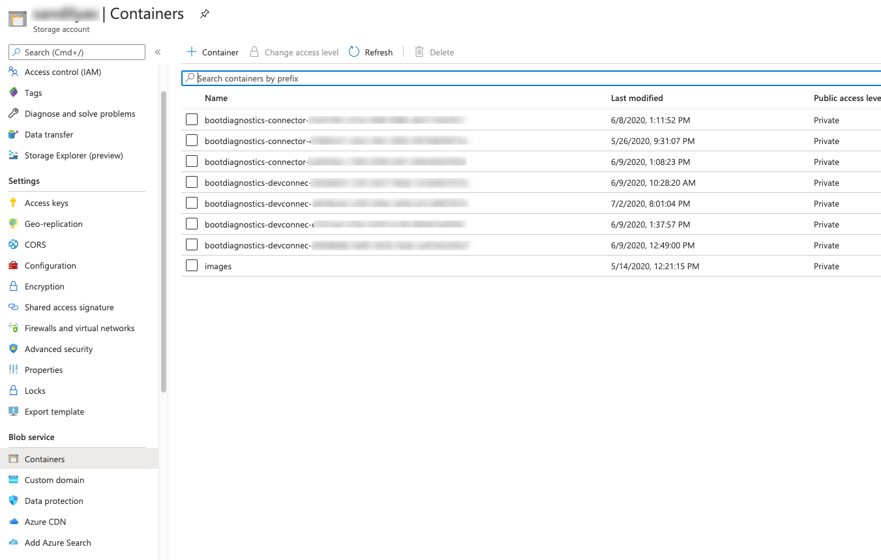Open the Containers menu item under Blob service
This screenshot has height=560, width=881.
[79, 459]
